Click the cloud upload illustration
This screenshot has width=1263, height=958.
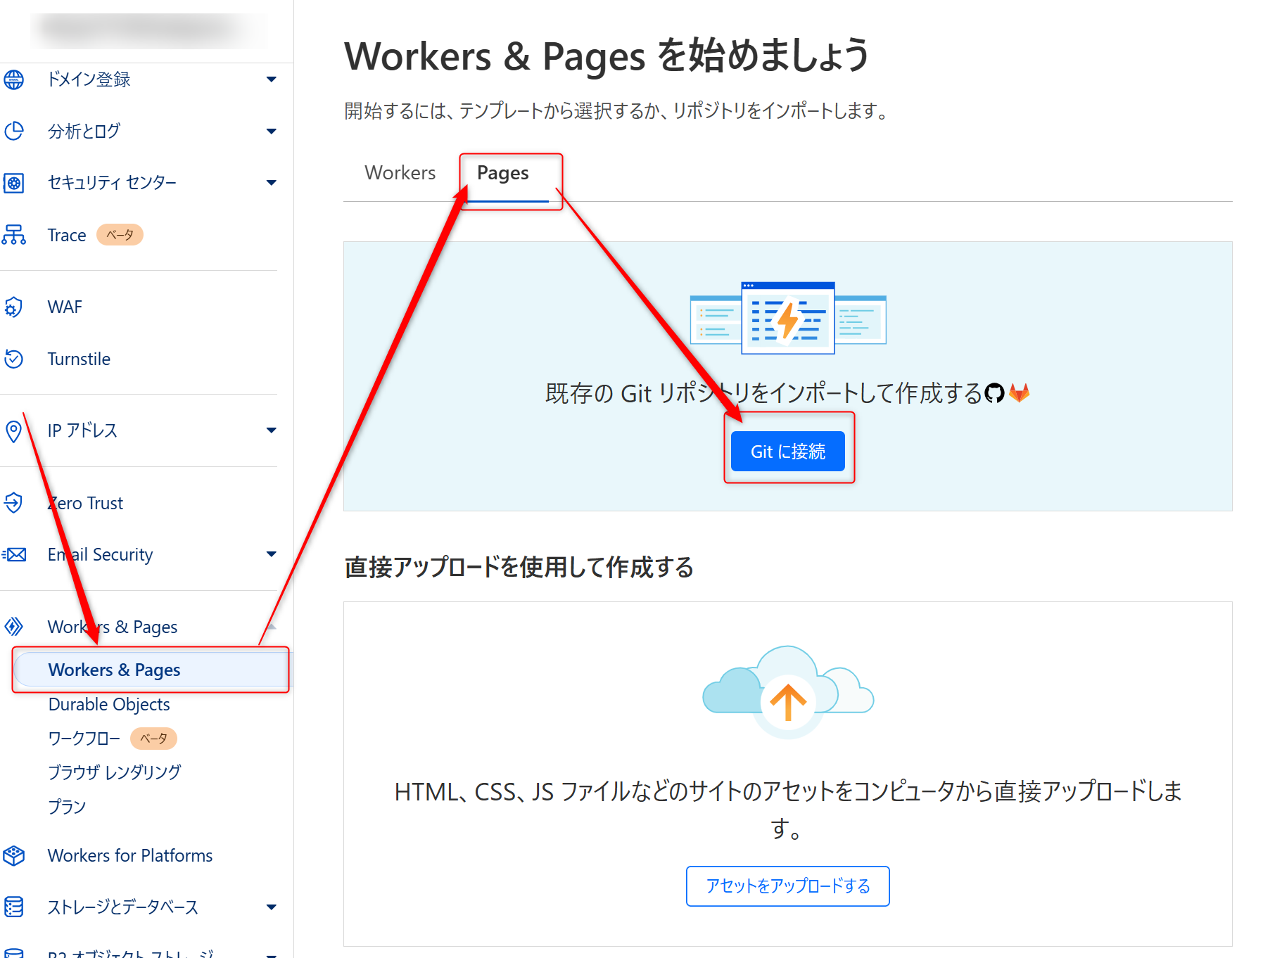pyautogui.click(x=788, y=692)
